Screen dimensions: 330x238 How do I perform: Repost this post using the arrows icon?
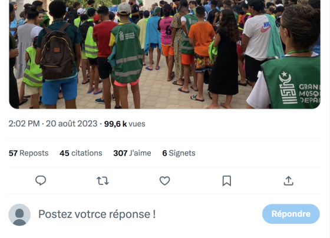click(103, 181)
